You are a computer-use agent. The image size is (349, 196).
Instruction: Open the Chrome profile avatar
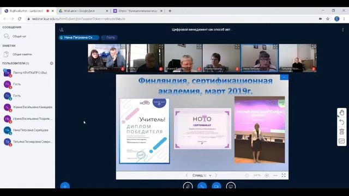point(337,19)
